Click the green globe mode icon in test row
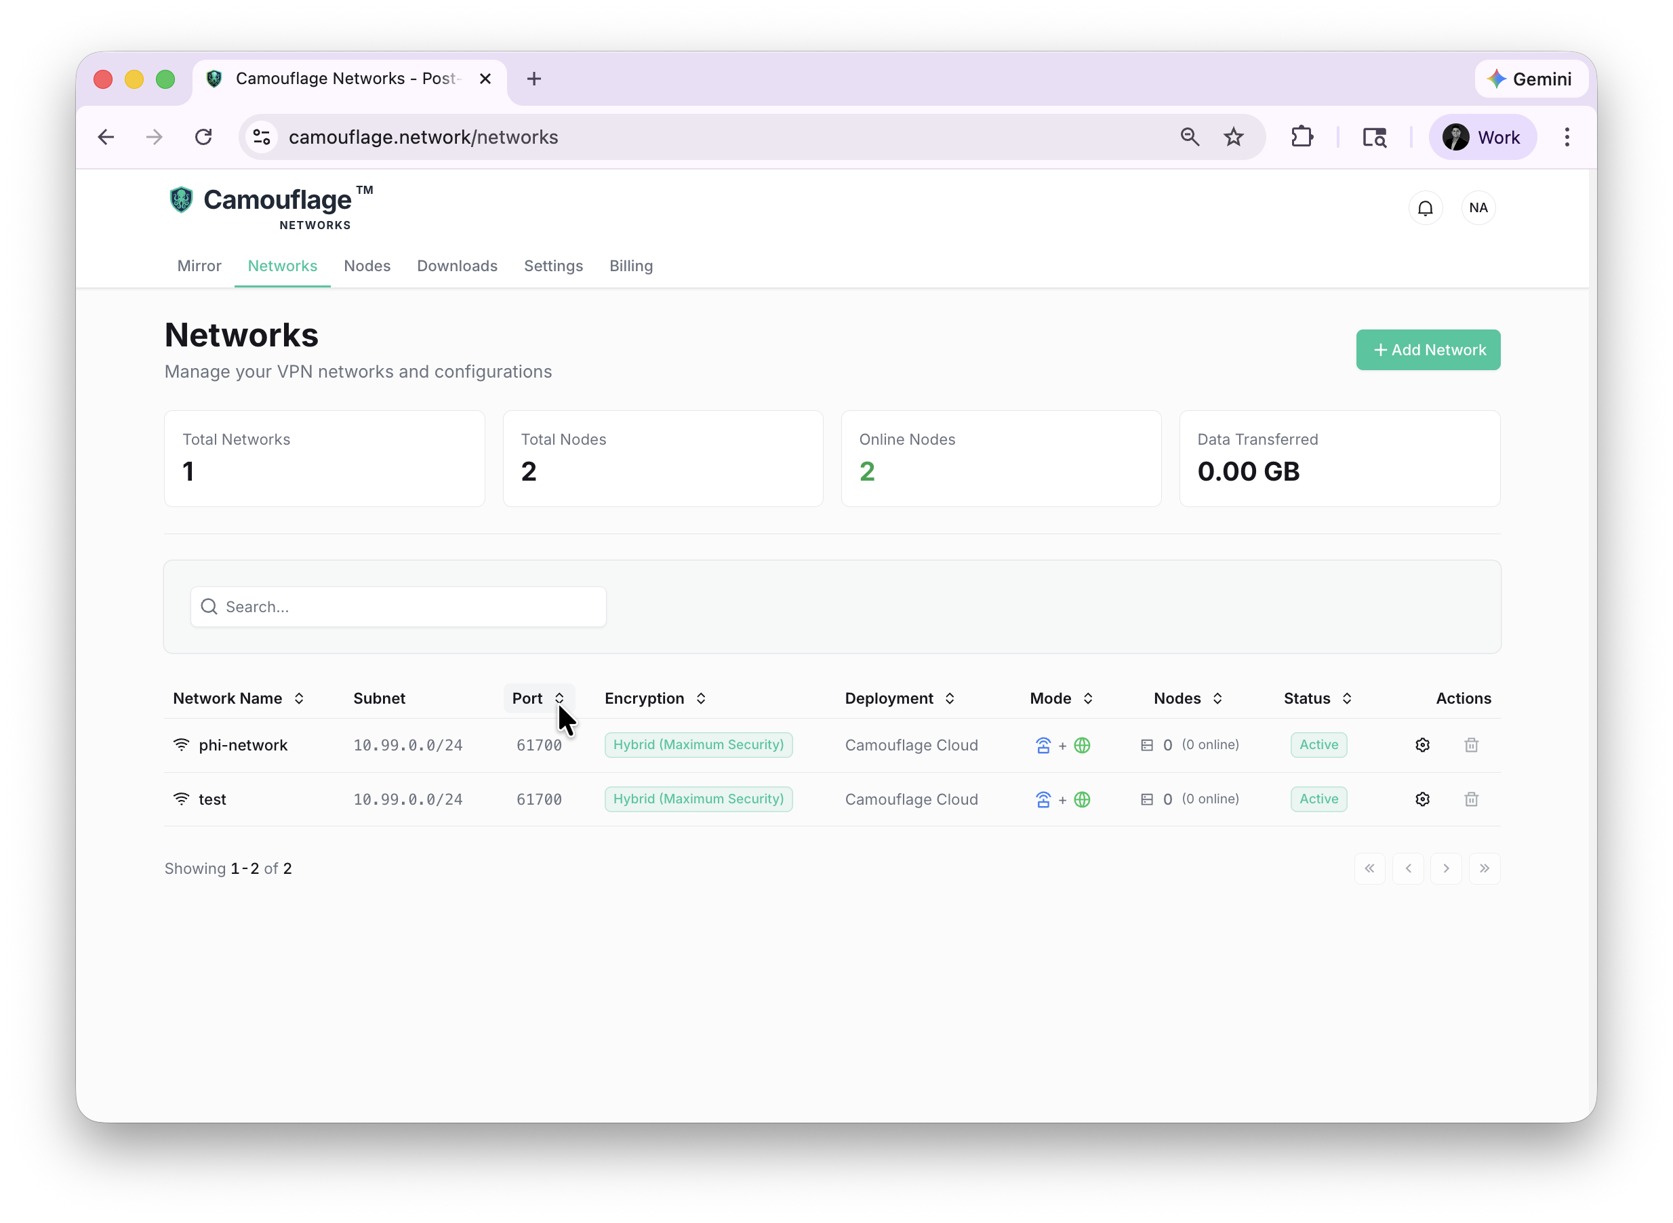The height and width of the screenshot is (1223, 1673). tap(1081, 799)
